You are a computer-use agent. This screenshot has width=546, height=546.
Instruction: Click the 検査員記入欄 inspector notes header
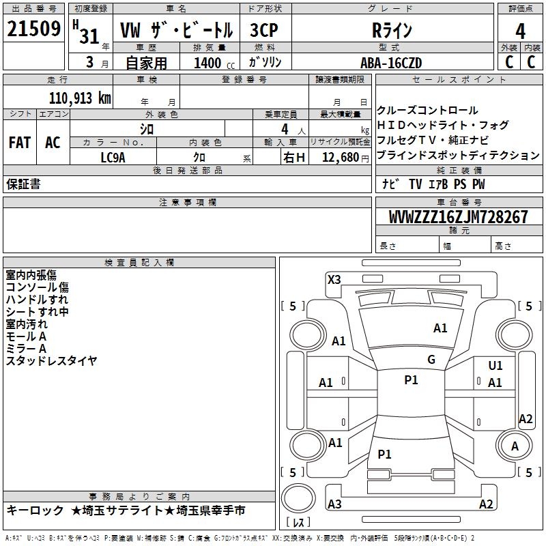(139, 263)
